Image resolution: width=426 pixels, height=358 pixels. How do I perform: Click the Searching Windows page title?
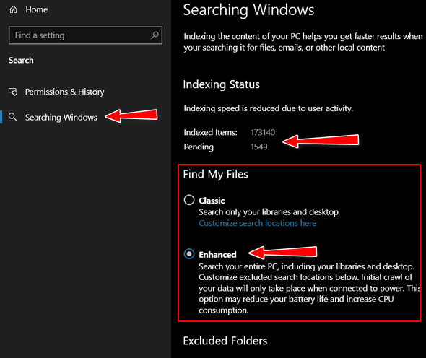[248, 10]
